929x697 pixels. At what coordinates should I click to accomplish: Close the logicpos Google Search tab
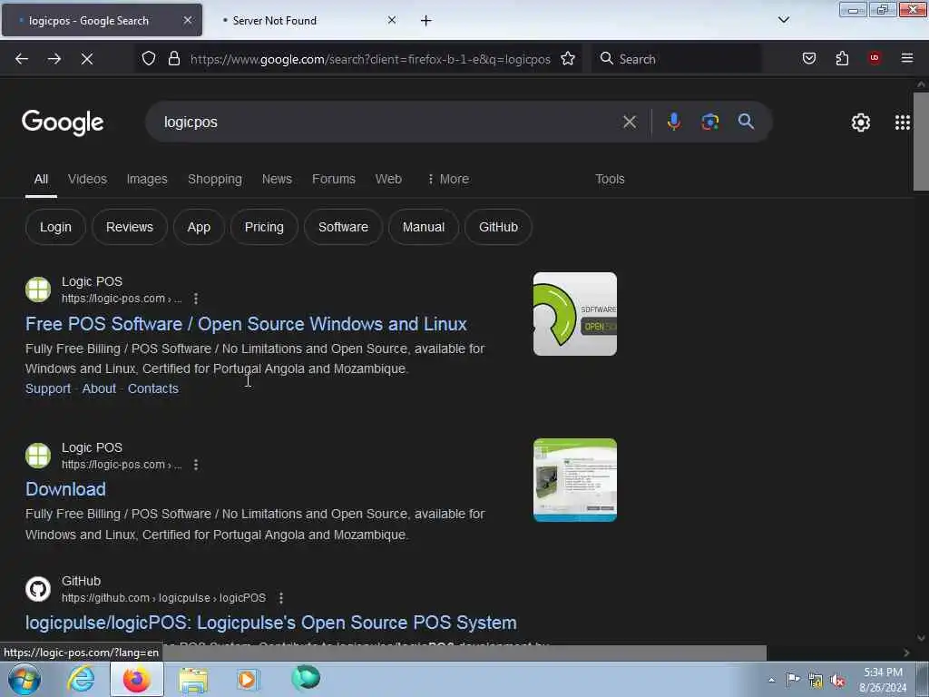point(188,20)
